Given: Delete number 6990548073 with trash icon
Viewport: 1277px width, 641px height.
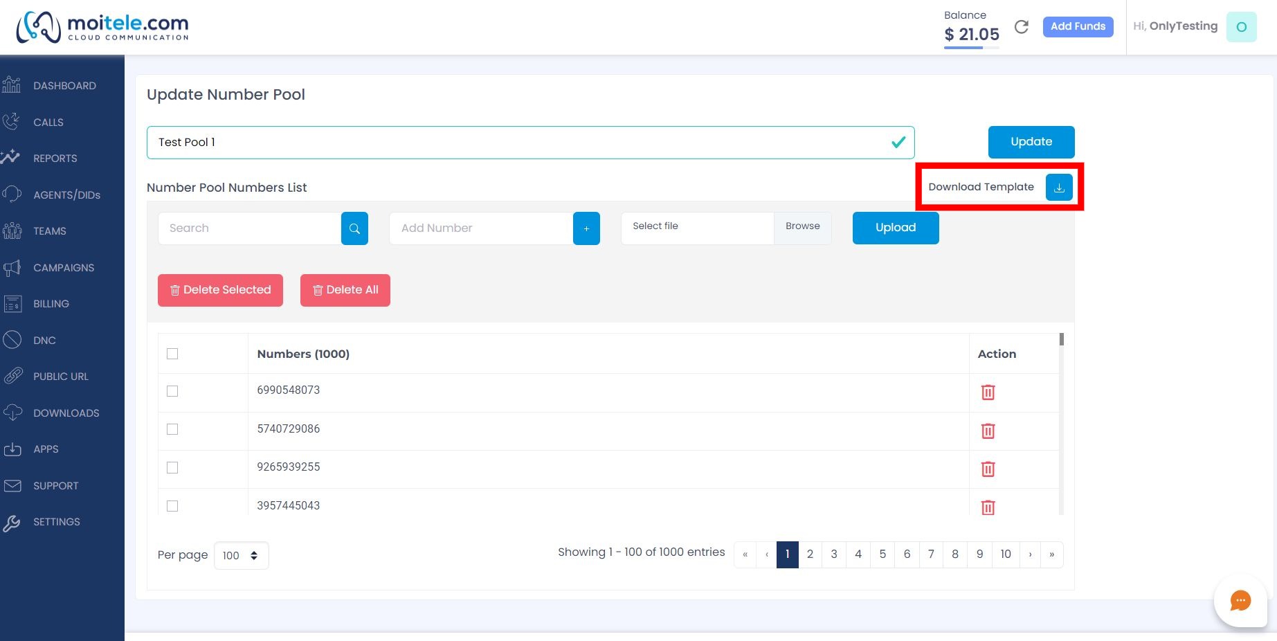Looking at the screenshot, I should coord(988,392).
